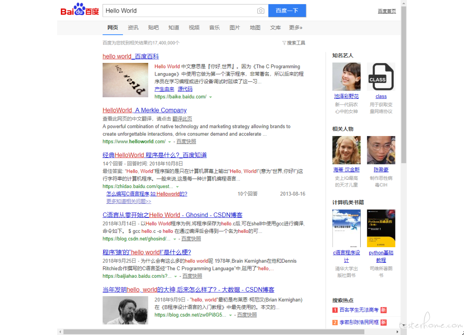Open hot search 李若彤陈浩民同框
Screen dimensions: 464x335
point(359,322)
